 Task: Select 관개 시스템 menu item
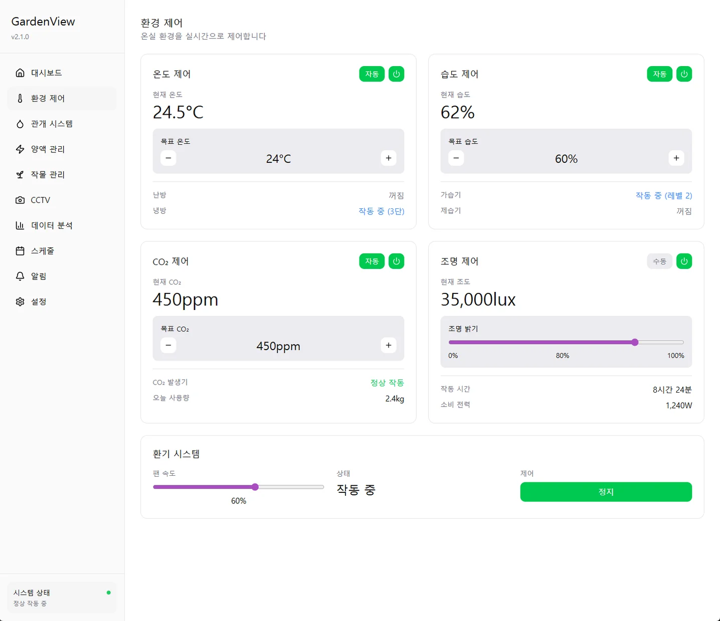62,124
